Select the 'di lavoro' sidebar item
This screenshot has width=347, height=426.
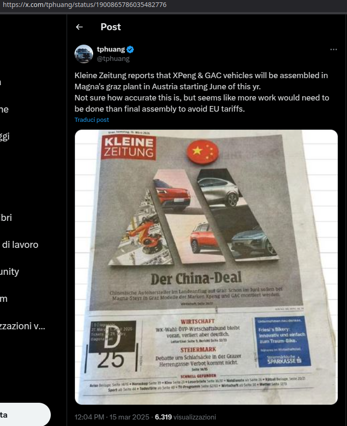[x=20, y=245]
